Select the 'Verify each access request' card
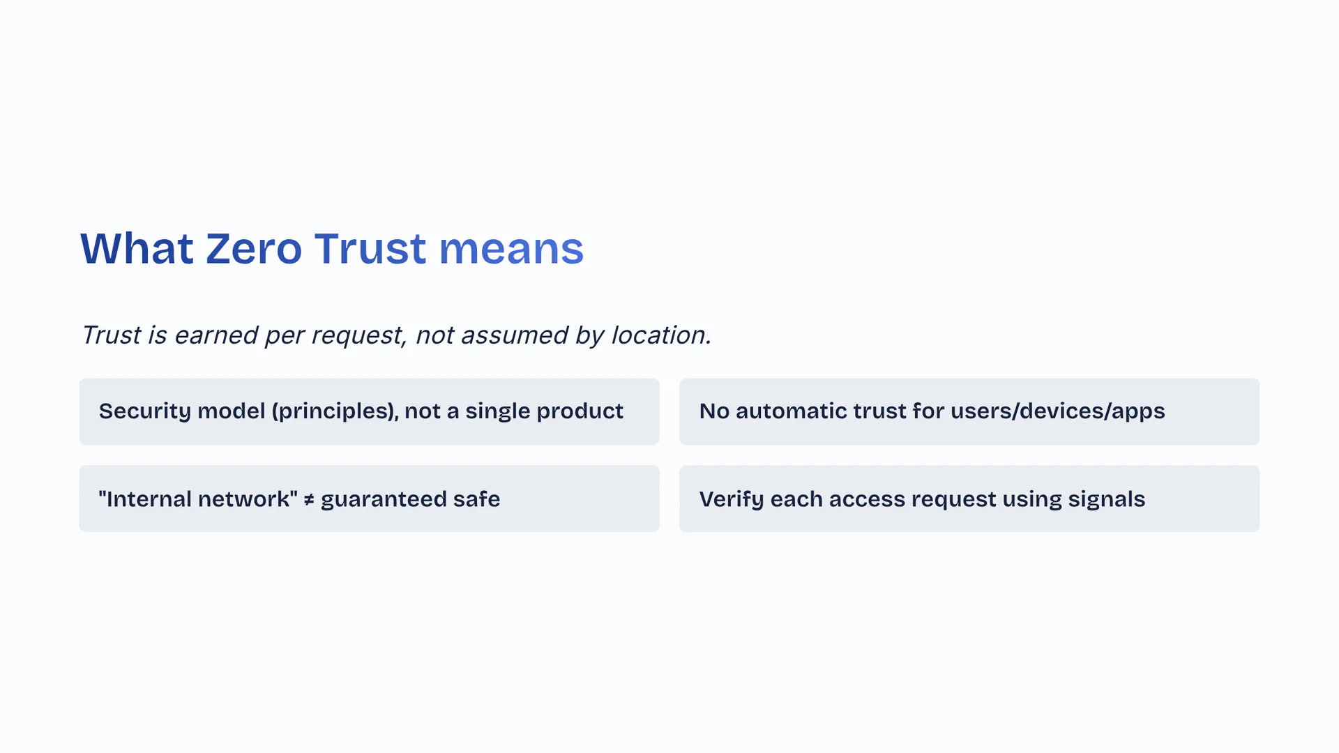 click(969, 499)
